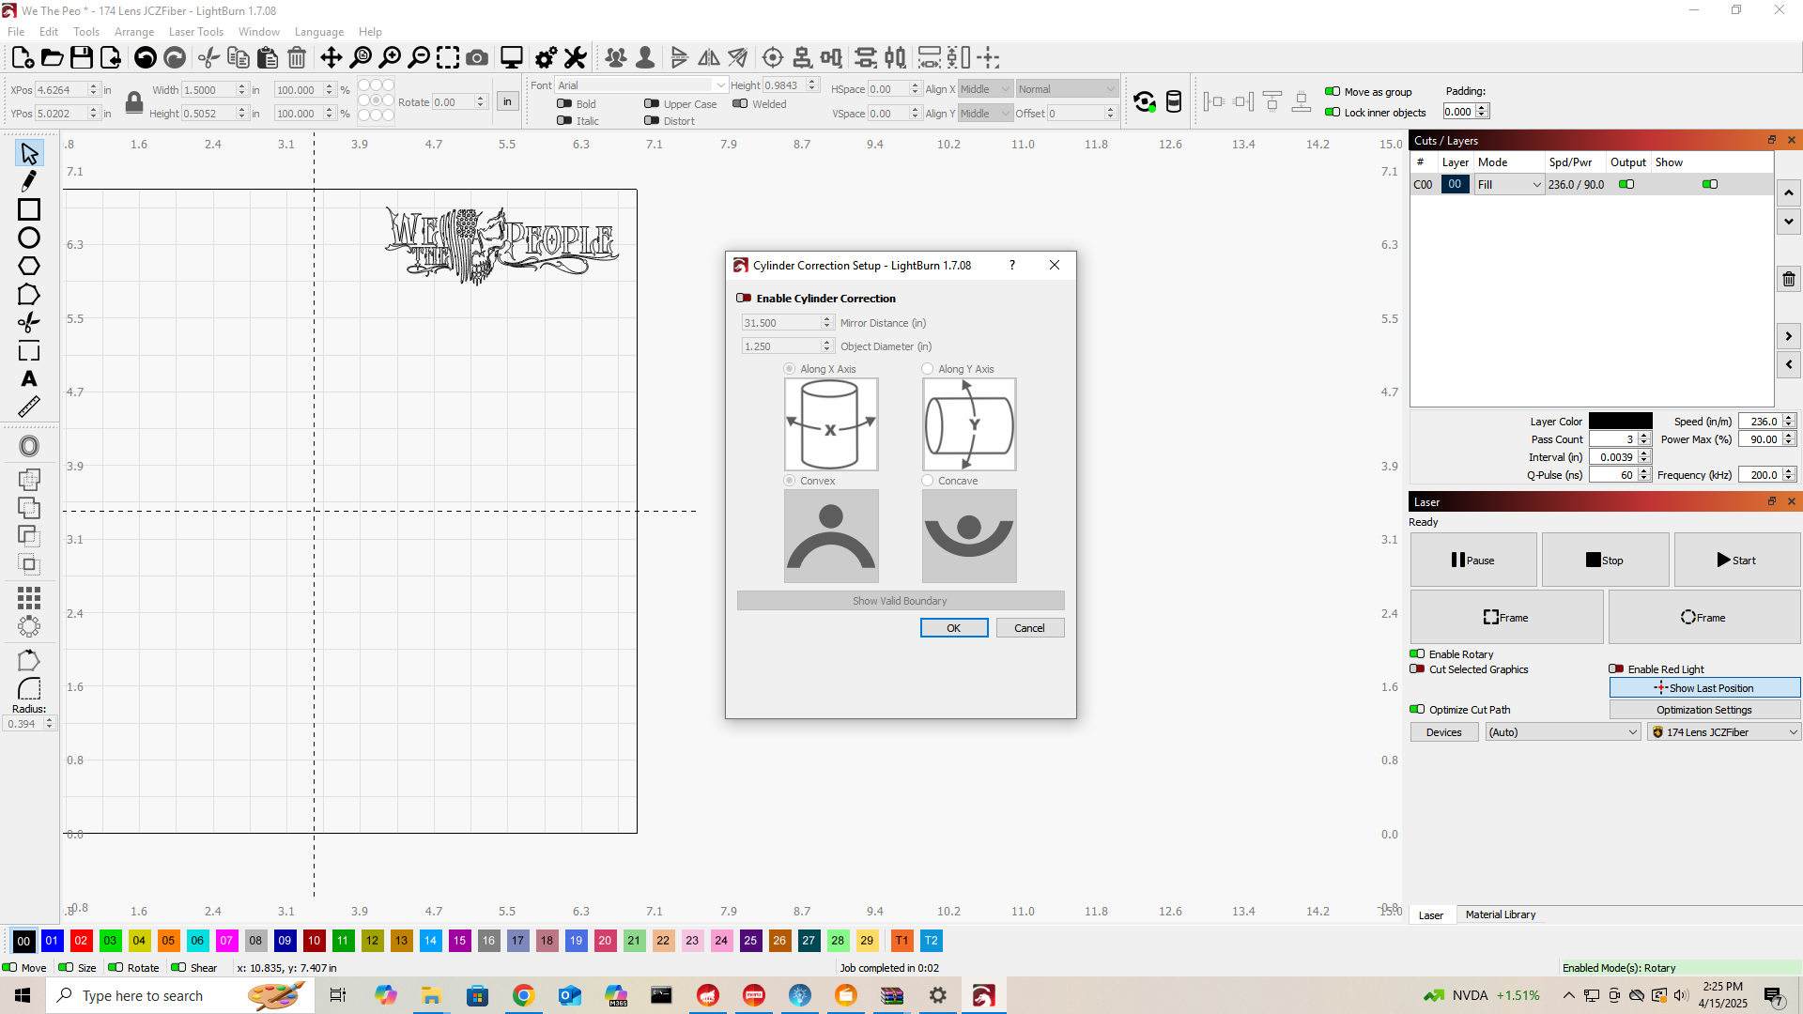Select the Along Y Axis radio button

pos(928,369)
